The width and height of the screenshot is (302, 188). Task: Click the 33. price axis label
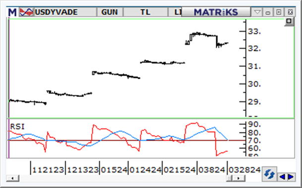254,32
